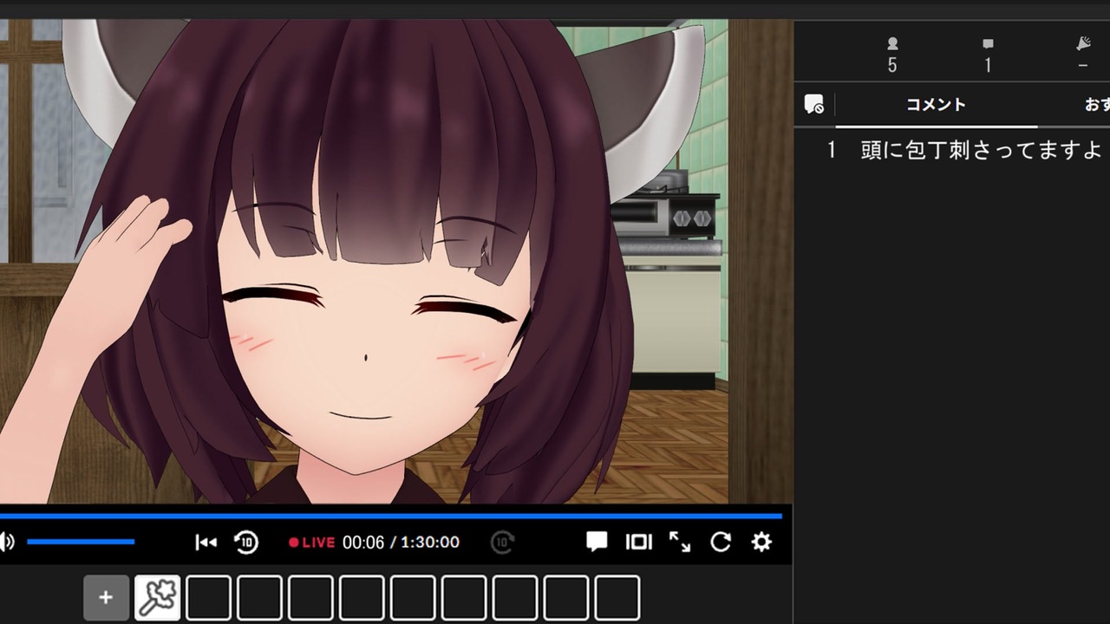
Task: Select the last empty item slot
Action: tap(617, 598)
